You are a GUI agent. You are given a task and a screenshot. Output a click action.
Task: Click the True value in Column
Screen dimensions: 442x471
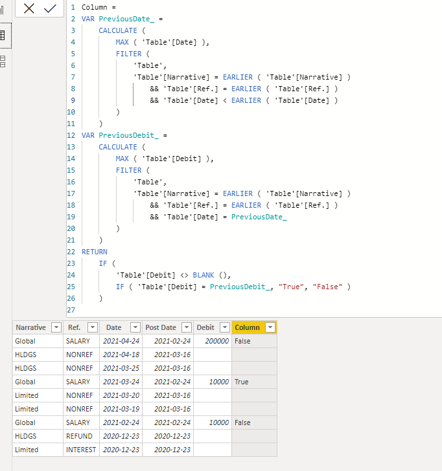242,382
